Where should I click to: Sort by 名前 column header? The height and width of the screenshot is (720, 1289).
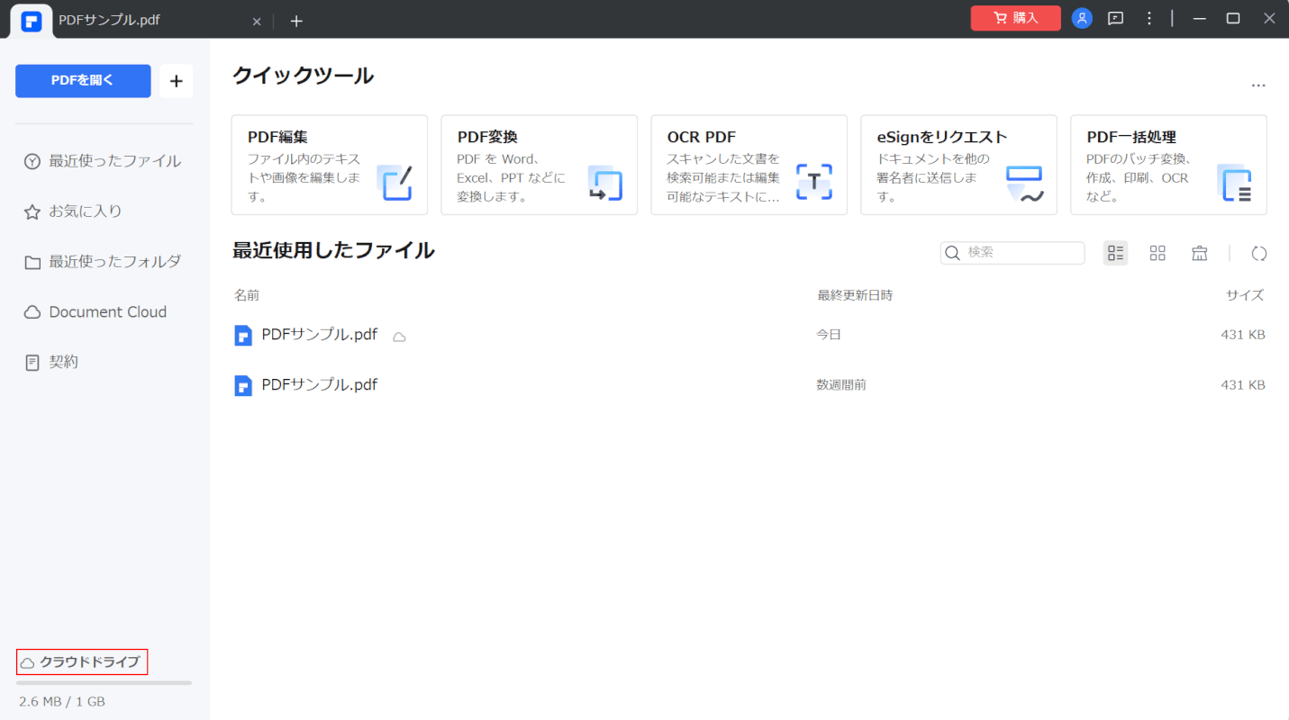click(247, 295)
